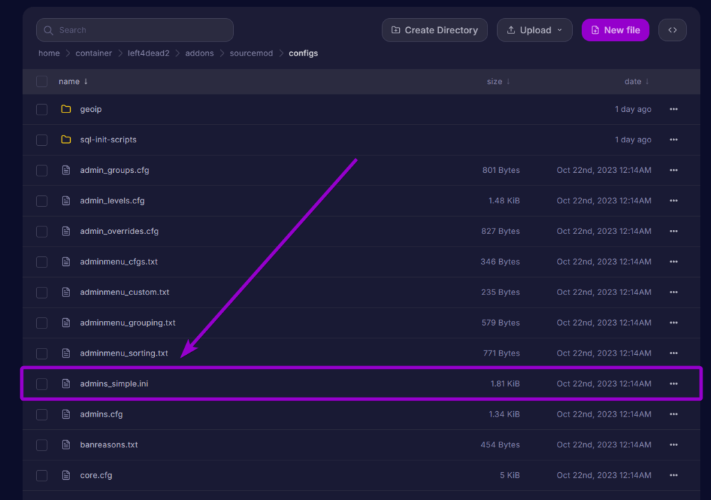Go to addons via the breadcrumb trail
The height and width of the screenshot is (500, 711).
coord(199,53)
